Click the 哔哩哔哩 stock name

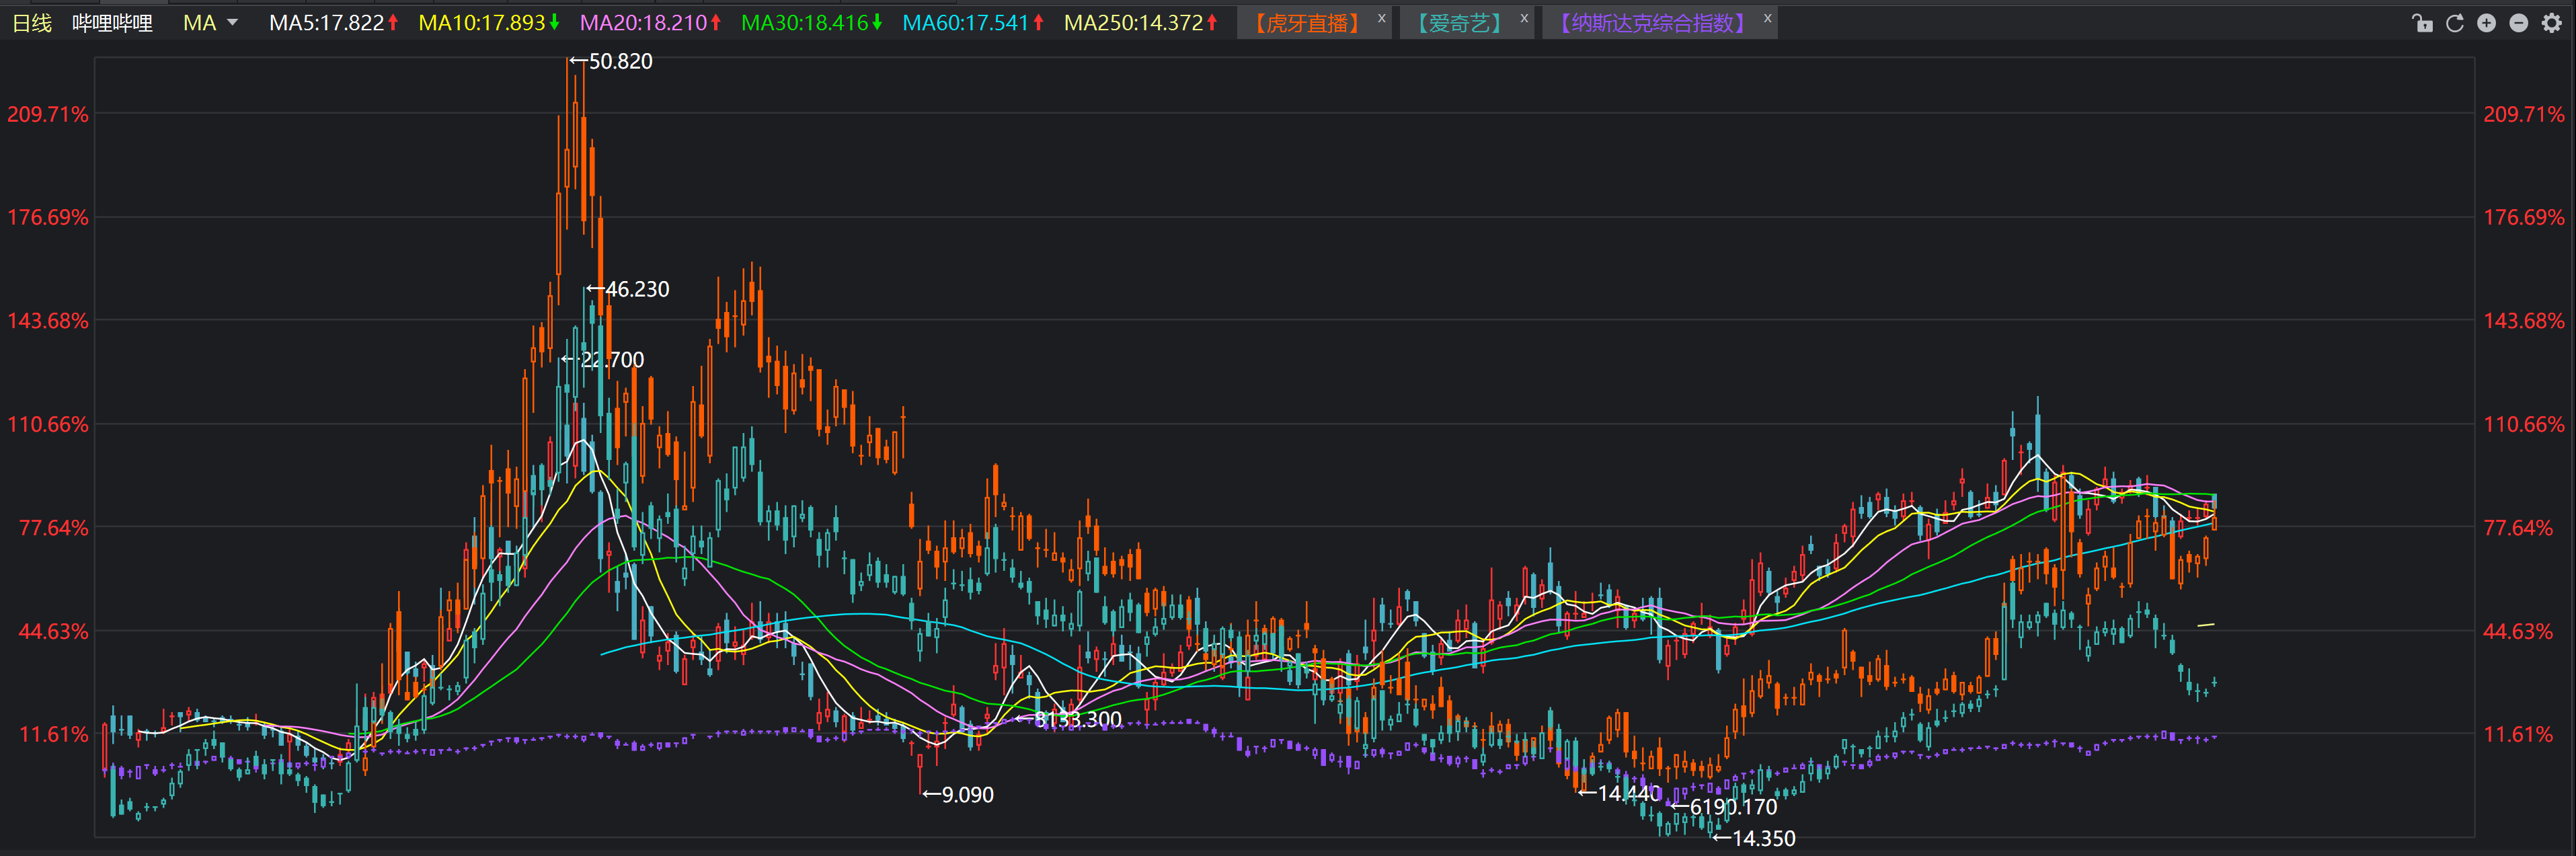tap(112, 23)
